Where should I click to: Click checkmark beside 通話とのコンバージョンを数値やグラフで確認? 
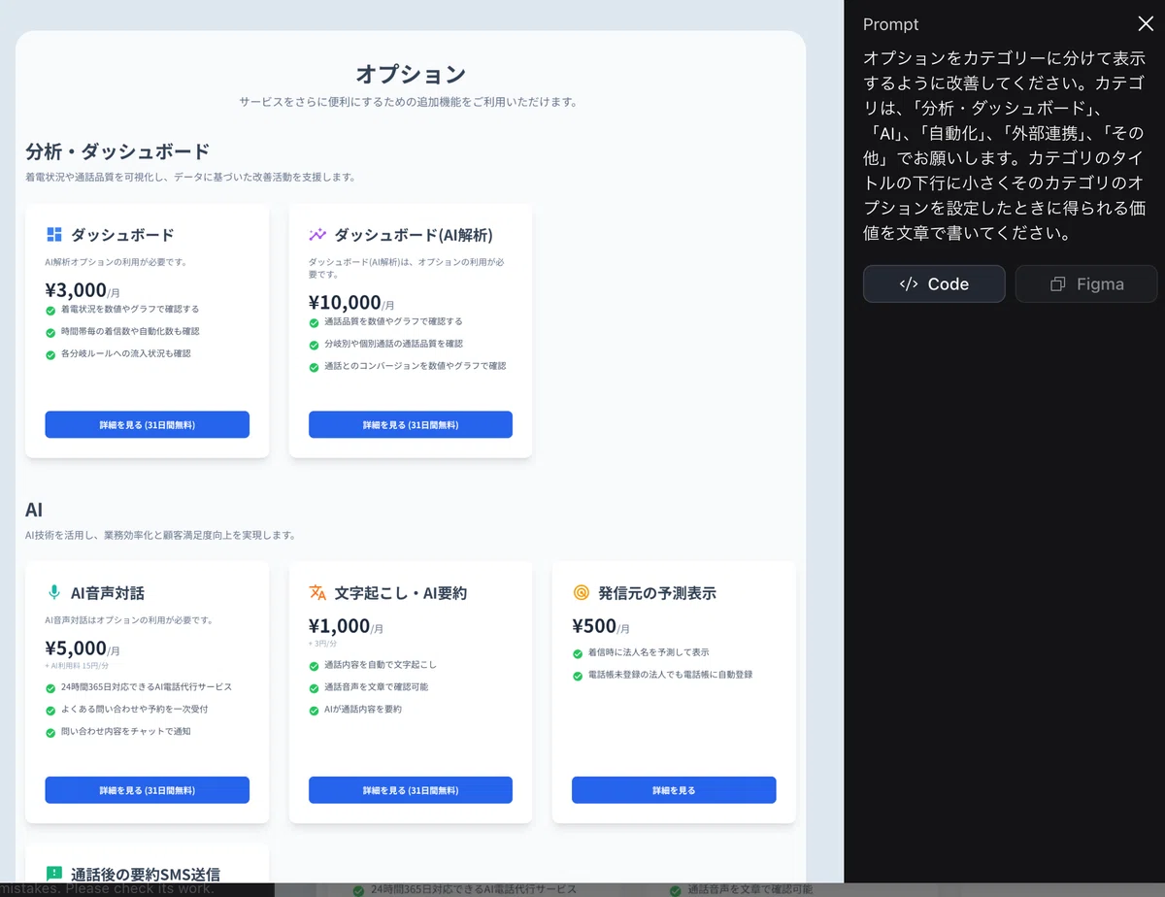[314, 367]
